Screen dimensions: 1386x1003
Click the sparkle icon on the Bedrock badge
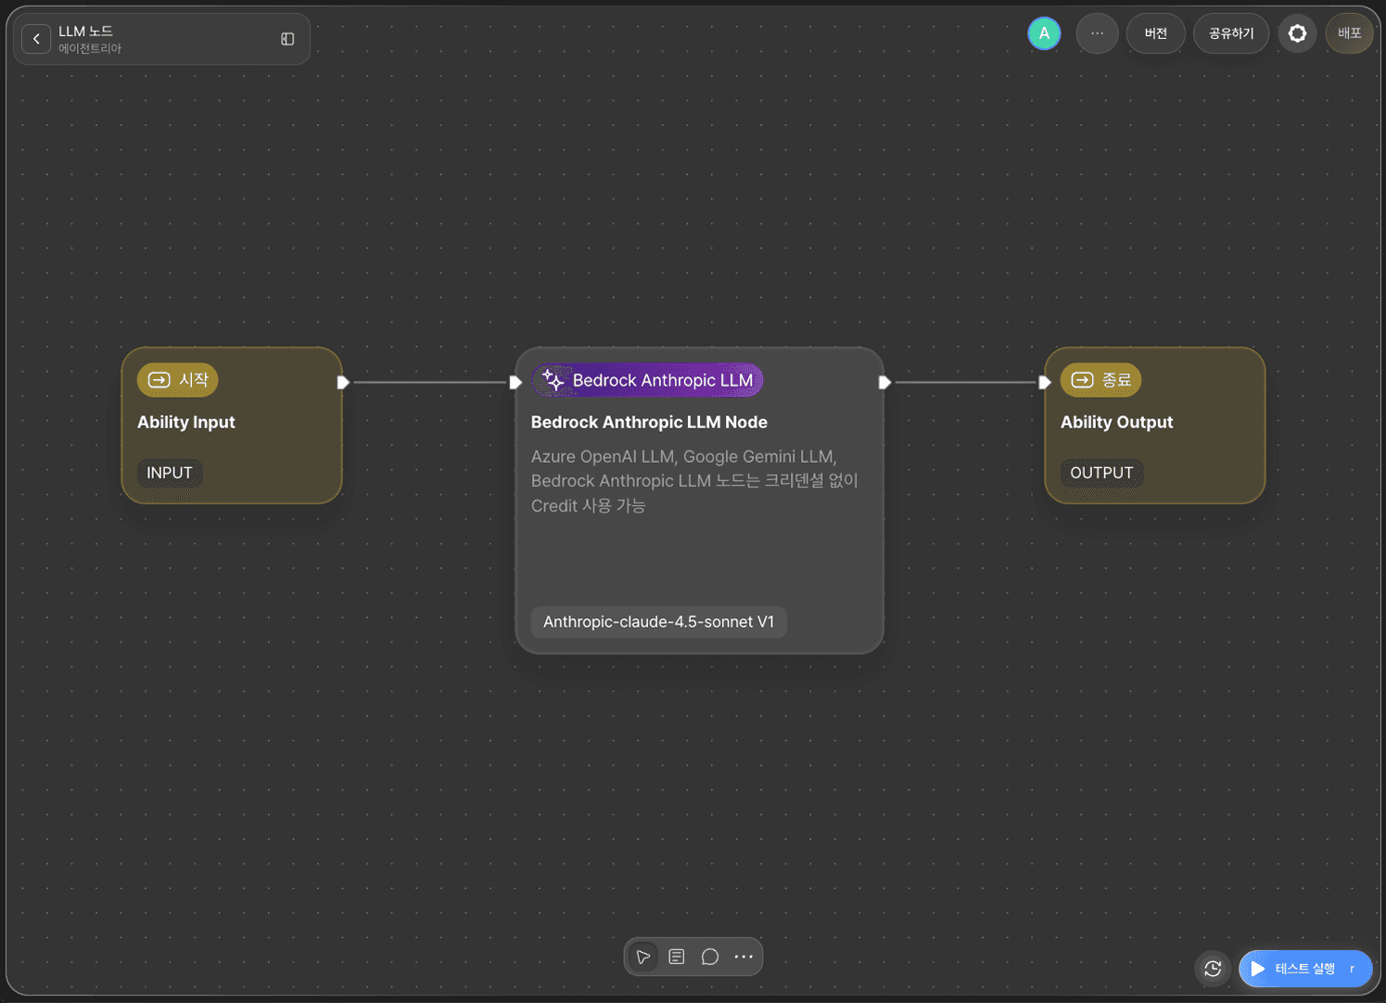(x=553, y=380)
